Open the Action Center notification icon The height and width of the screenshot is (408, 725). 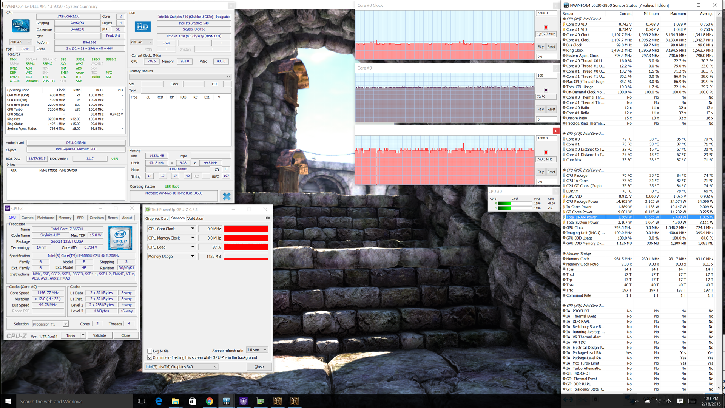pos(680,401)
